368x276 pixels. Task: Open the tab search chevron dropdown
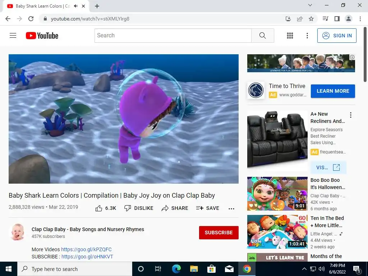click(x=310, y=5)
